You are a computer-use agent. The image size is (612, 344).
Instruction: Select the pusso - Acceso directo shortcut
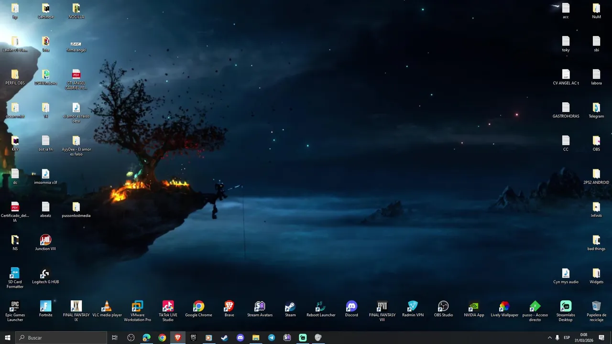pyautogui.click(x=535, y=311)
